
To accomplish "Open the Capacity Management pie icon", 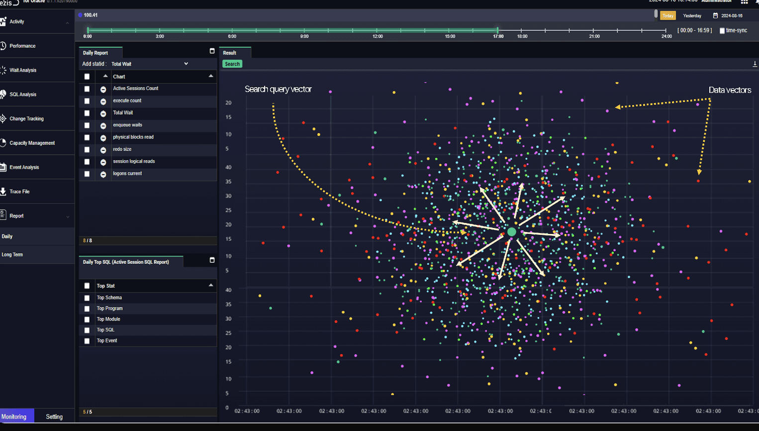I will 3,143.
